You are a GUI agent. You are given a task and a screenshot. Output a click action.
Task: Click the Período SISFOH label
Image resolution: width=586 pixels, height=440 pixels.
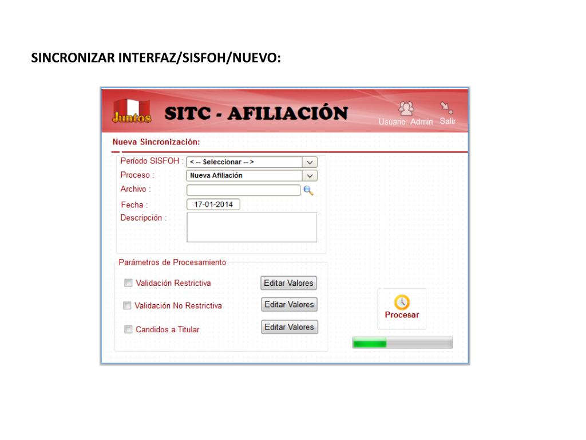pos(151,161)
